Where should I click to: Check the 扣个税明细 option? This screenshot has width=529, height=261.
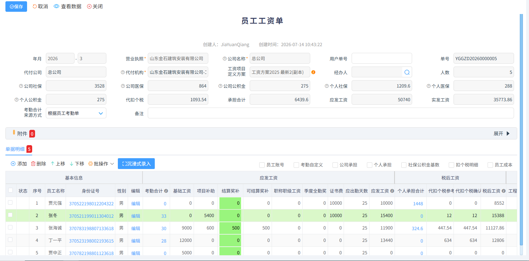click(451, 165)
